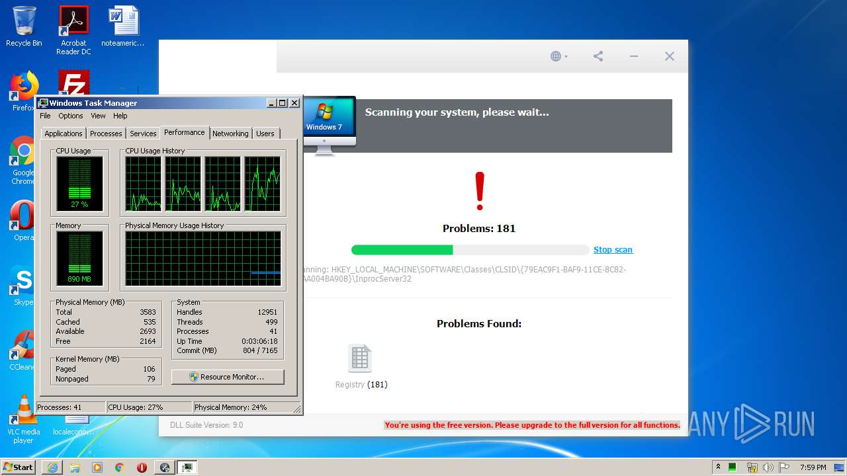Switch to the Applications tab

click(x=64, y=134)
